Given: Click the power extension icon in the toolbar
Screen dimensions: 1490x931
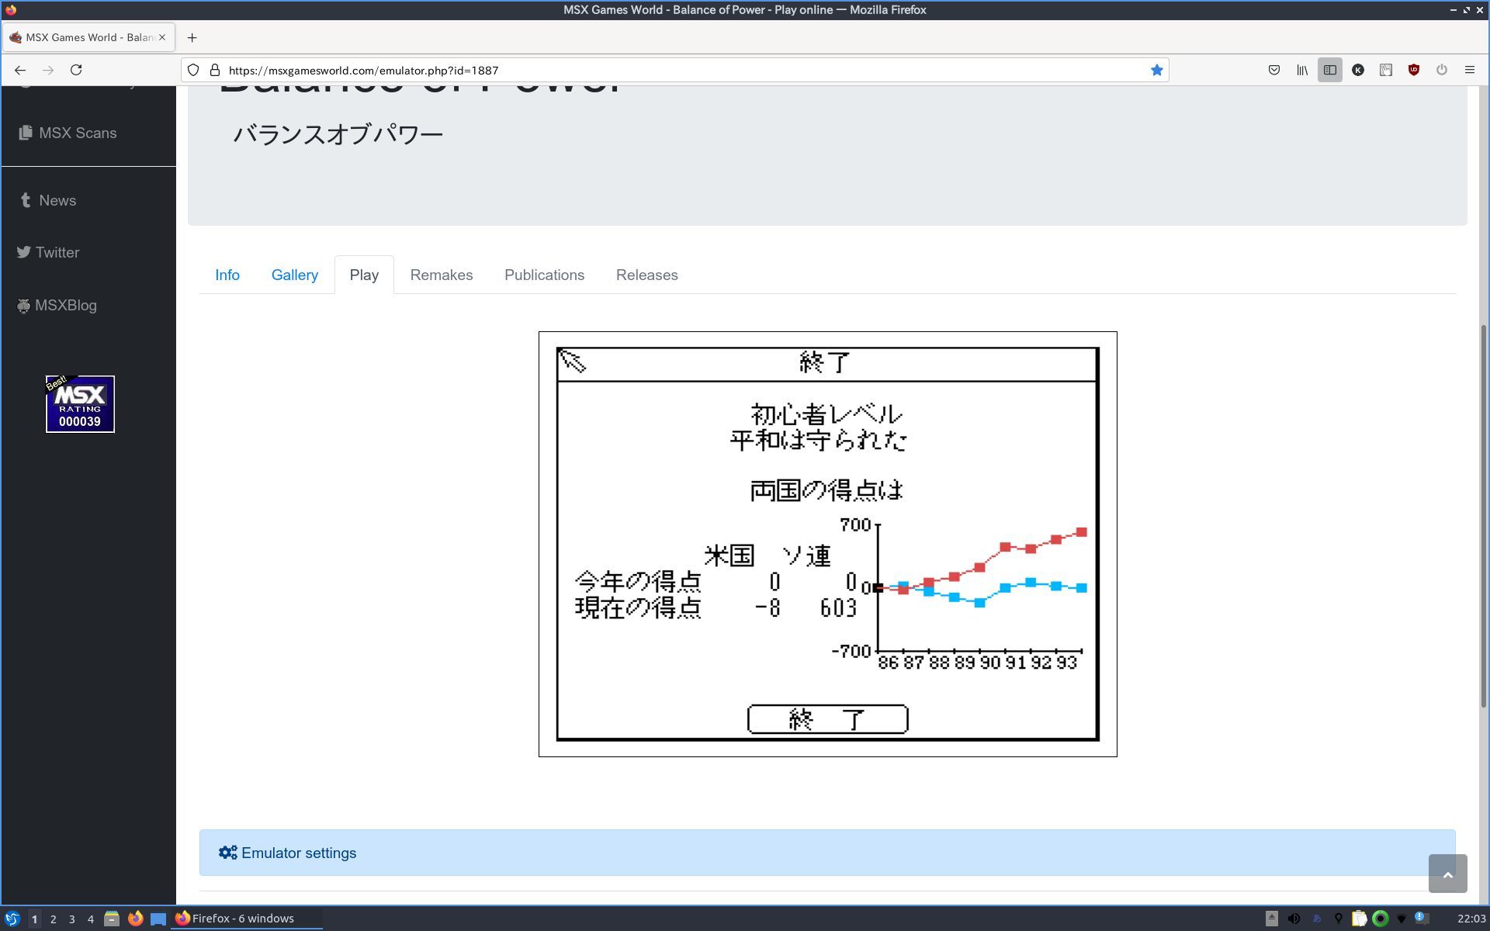Looking at the screenshot, I should (x=1442, y=70).
